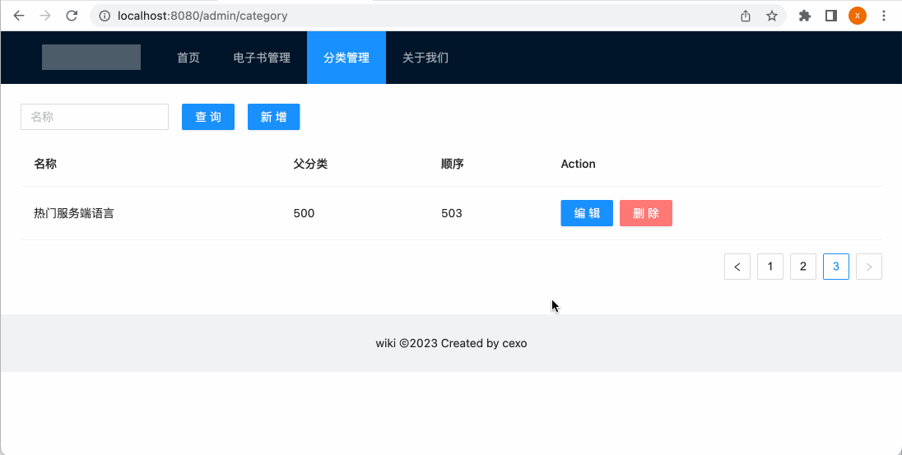Viewport: 902px width, 455px height.
Task: Click 编辑 for 热门服务端语言
Action: pyautogui.click(x=587, y=213)
